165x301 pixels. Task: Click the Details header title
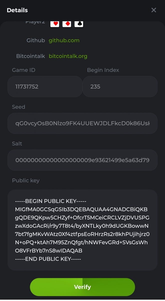pos(17,10)
